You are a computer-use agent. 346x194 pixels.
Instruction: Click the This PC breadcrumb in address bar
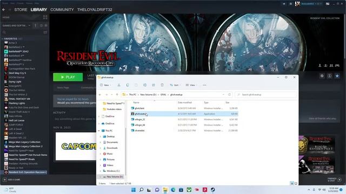[x=132, y=95]
